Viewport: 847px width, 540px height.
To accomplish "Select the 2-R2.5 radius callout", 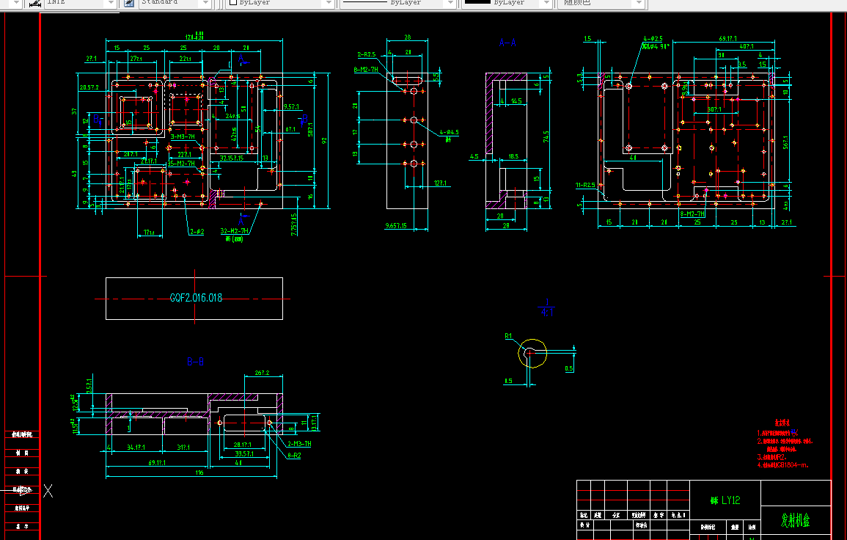I will [366, 54].
